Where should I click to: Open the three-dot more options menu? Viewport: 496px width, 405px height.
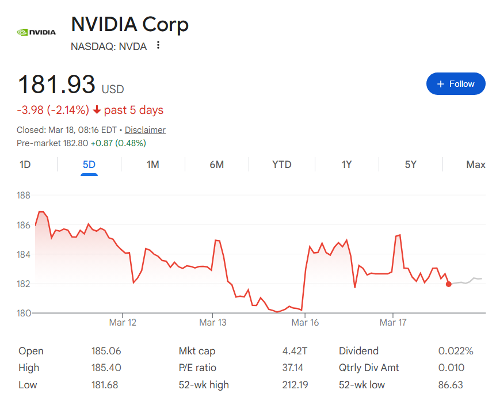click(x=158, y=45)
